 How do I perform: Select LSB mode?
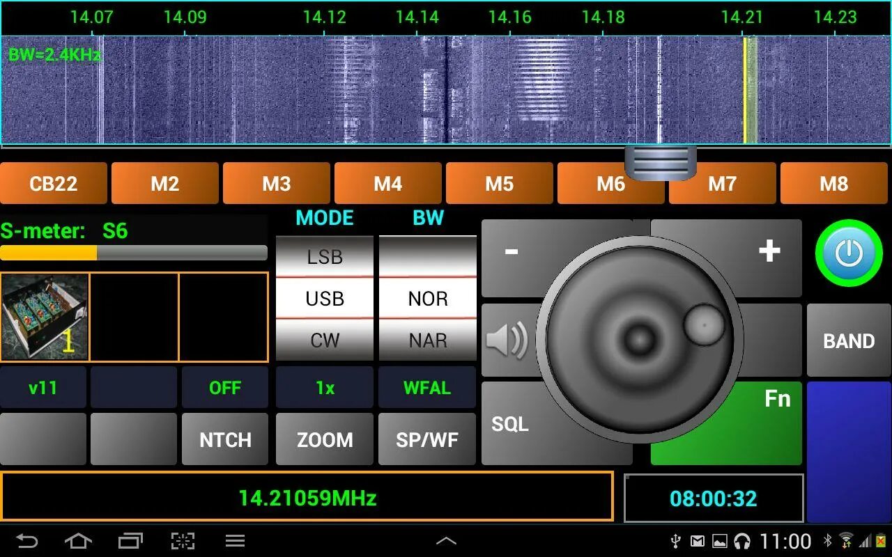pos(325,256)
